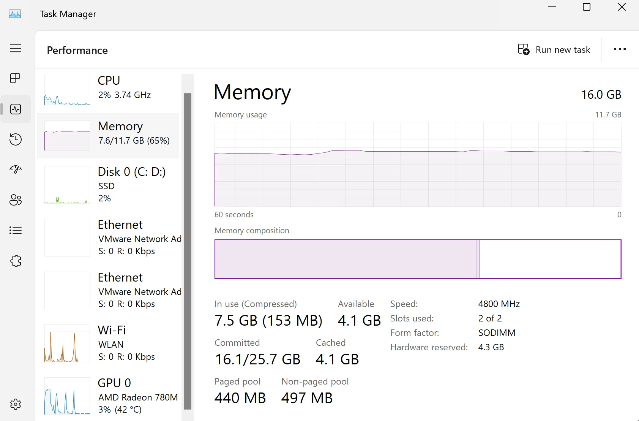Open the Startup apps page icon
This screenshot has width=639, height=421.
click(16, 169)
